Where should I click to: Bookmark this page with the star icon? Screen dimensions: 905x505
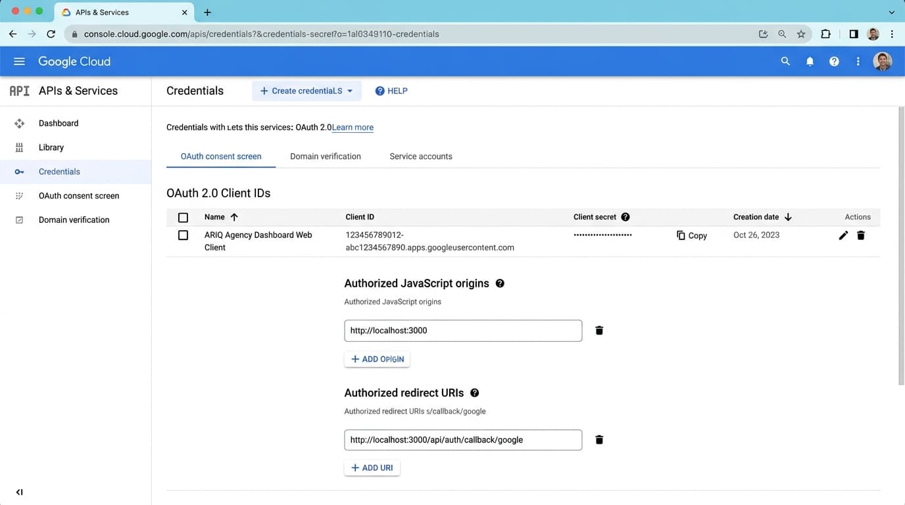(x=801, y=34)
